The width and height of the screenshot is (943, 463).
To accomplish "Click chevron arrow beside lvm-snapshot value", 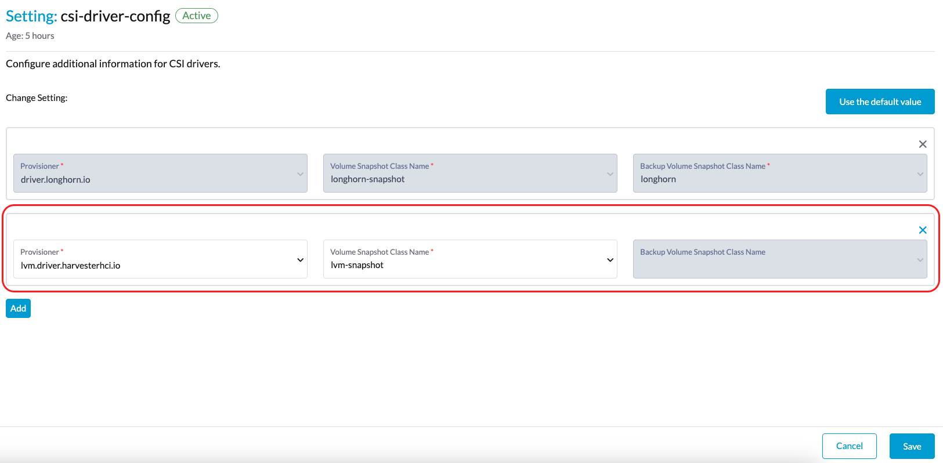I will pos(610,260).
